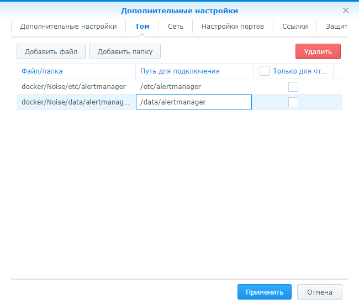Apply changes with the Применить button

[x=264, y=292]
